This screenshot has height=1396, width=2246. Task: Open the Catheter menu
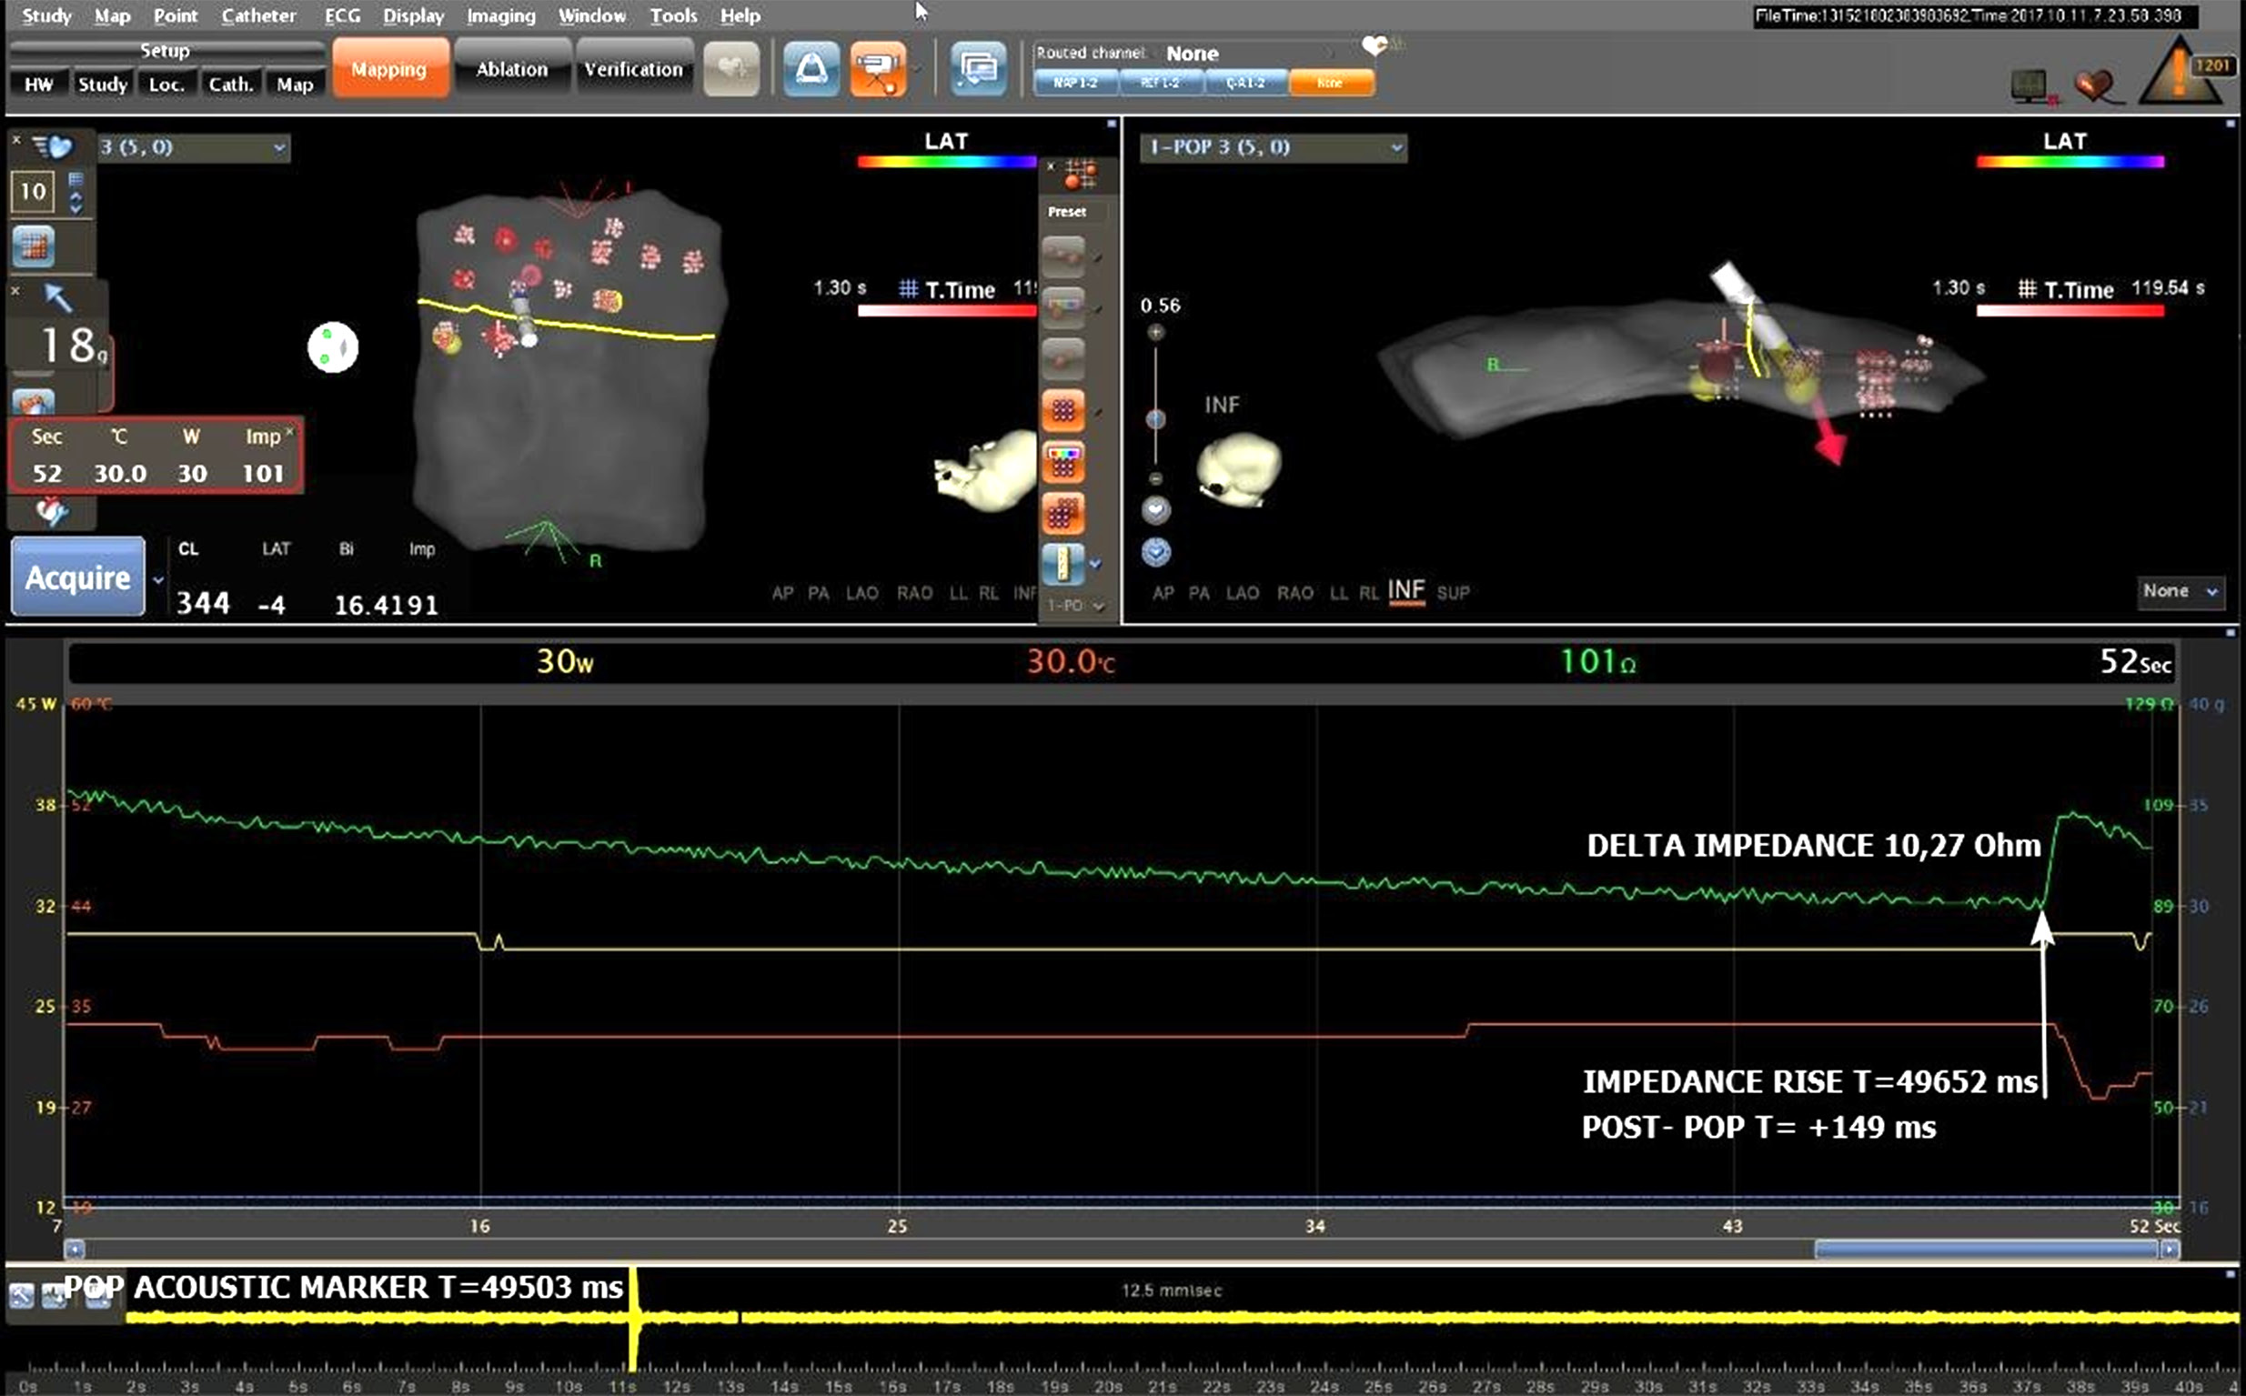[258, 15]
